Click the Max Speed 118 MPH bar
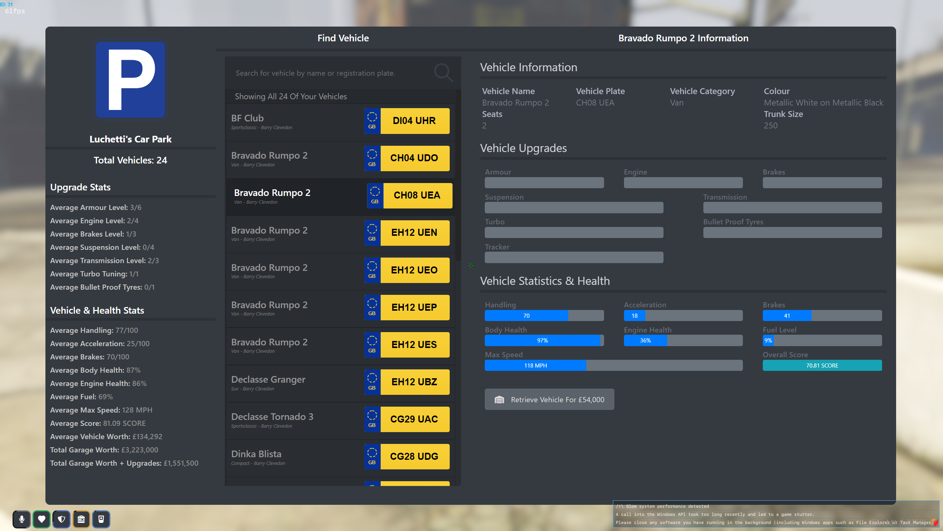Viewport: 943px width, 531px height. tap(535, 365)
